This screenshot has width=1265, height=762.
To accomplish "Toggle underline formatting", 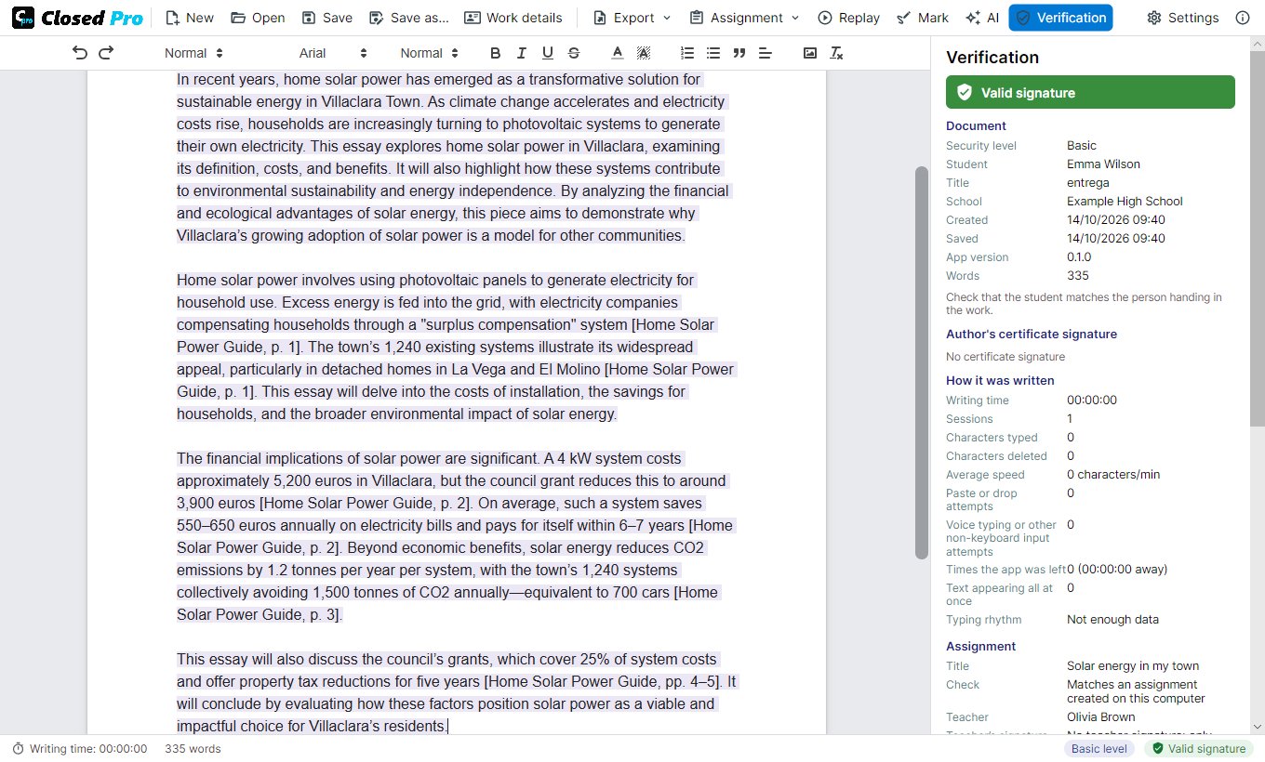I will coord(547,53).
